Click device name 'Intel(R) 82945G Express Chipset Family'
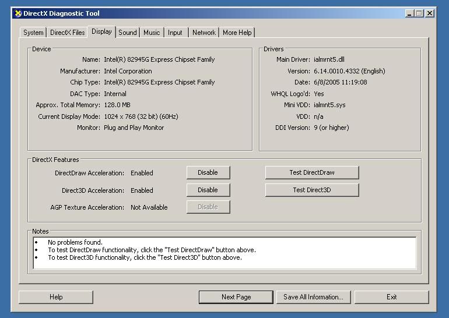The height and width of the screenshot is (318, 449). pos(159,59)
